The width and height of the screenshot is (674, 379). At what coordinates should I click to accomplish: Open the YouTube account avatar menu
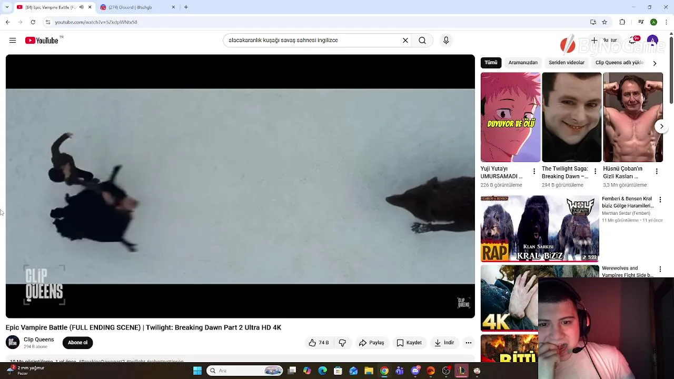(x=652, y=41)
